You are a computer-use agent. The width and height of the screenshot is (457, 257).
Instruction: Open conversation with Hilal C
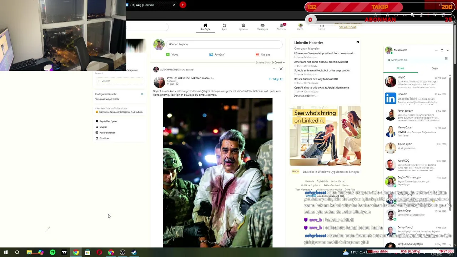tap(416, 82)
